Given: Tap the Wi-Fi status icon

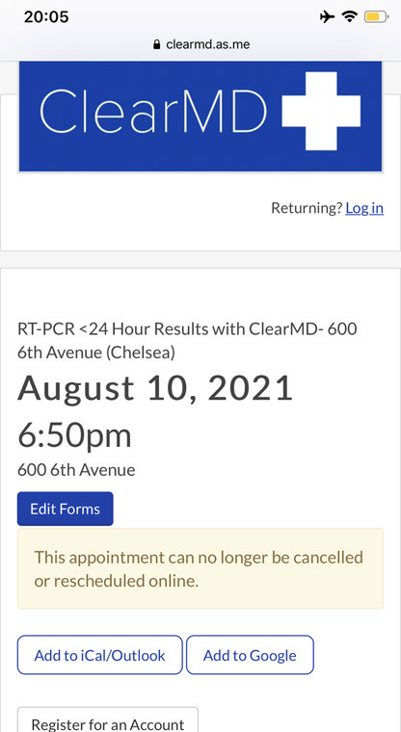Looking at the screenshot, I should tap(349, 16).
